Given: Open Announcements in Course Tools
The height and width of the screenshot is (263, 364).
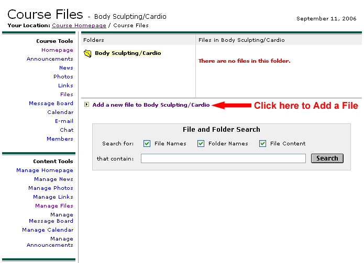Looking at the screenshot, I should pos(50,59).
